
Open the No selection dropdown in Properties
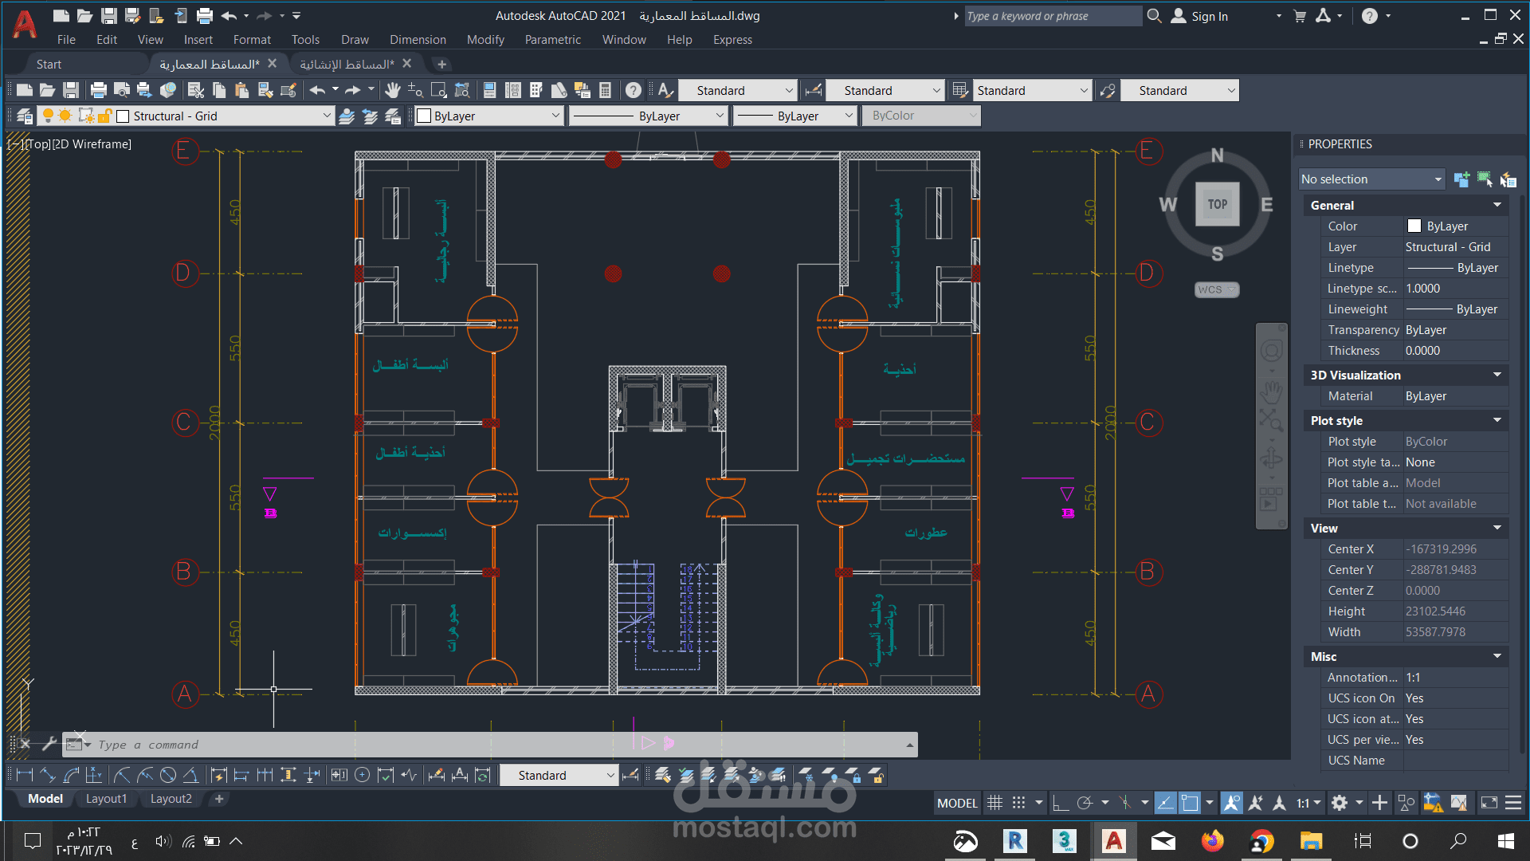click(1371, 179)
